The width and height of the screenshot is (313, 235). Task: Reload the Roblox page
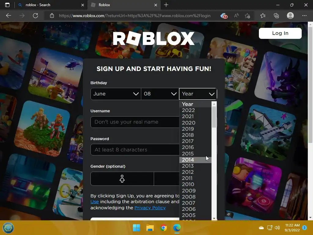click(35, 16)
